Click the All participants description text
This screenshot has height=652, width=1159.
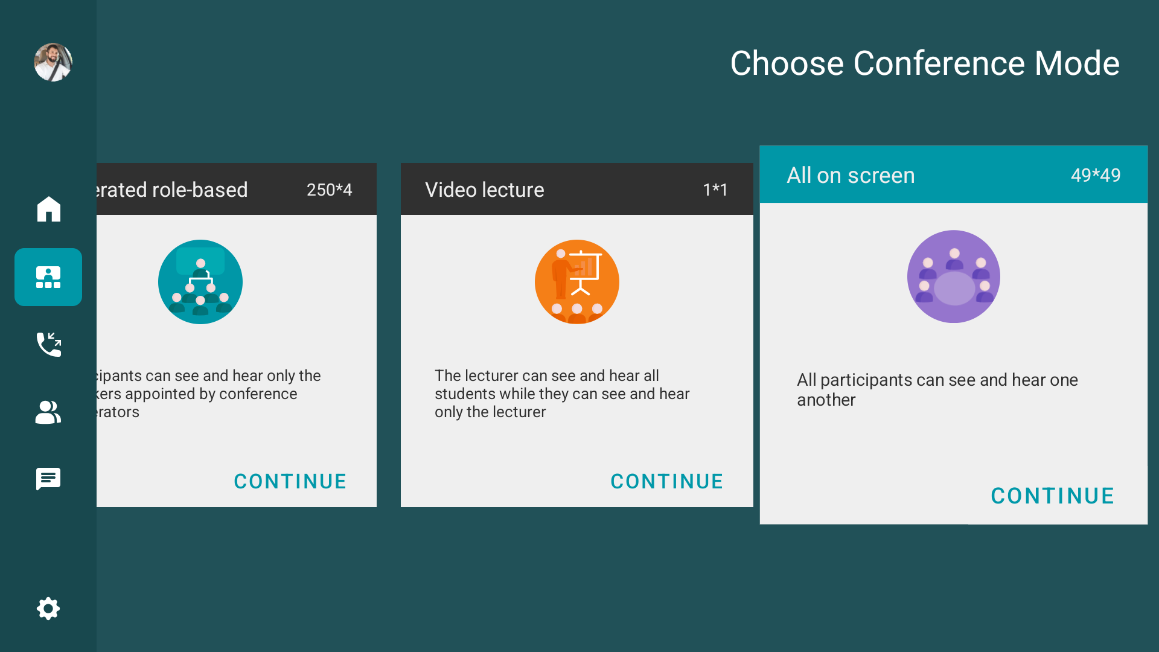coord(937,389)
